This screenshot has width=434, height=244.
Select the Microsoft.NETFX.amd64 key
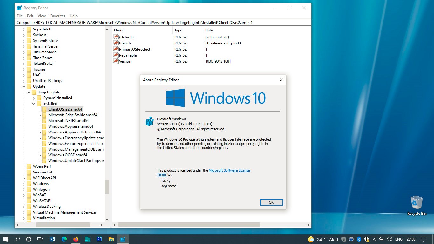click(68, 121)
